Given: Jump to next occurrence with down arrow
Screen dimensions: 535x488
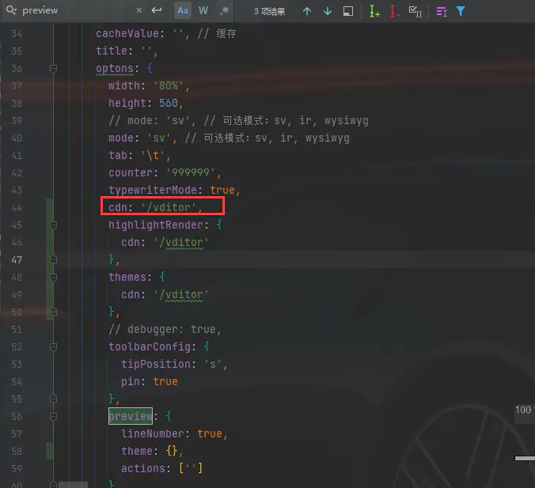Looking at the screenshot, I should tap(328, 11).
